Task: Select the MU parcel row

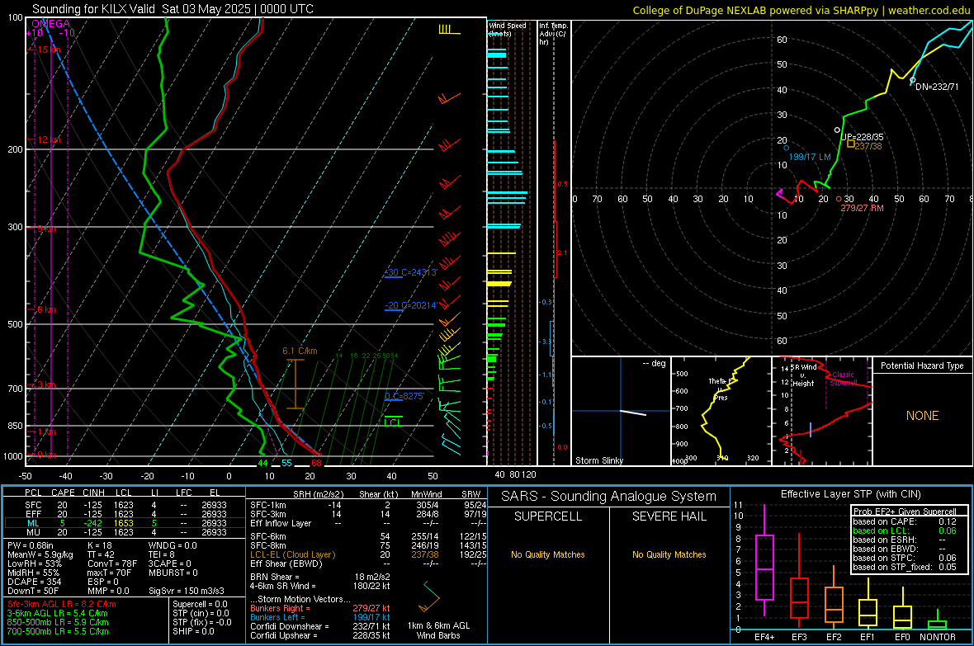Action: [x=125, y=532]
